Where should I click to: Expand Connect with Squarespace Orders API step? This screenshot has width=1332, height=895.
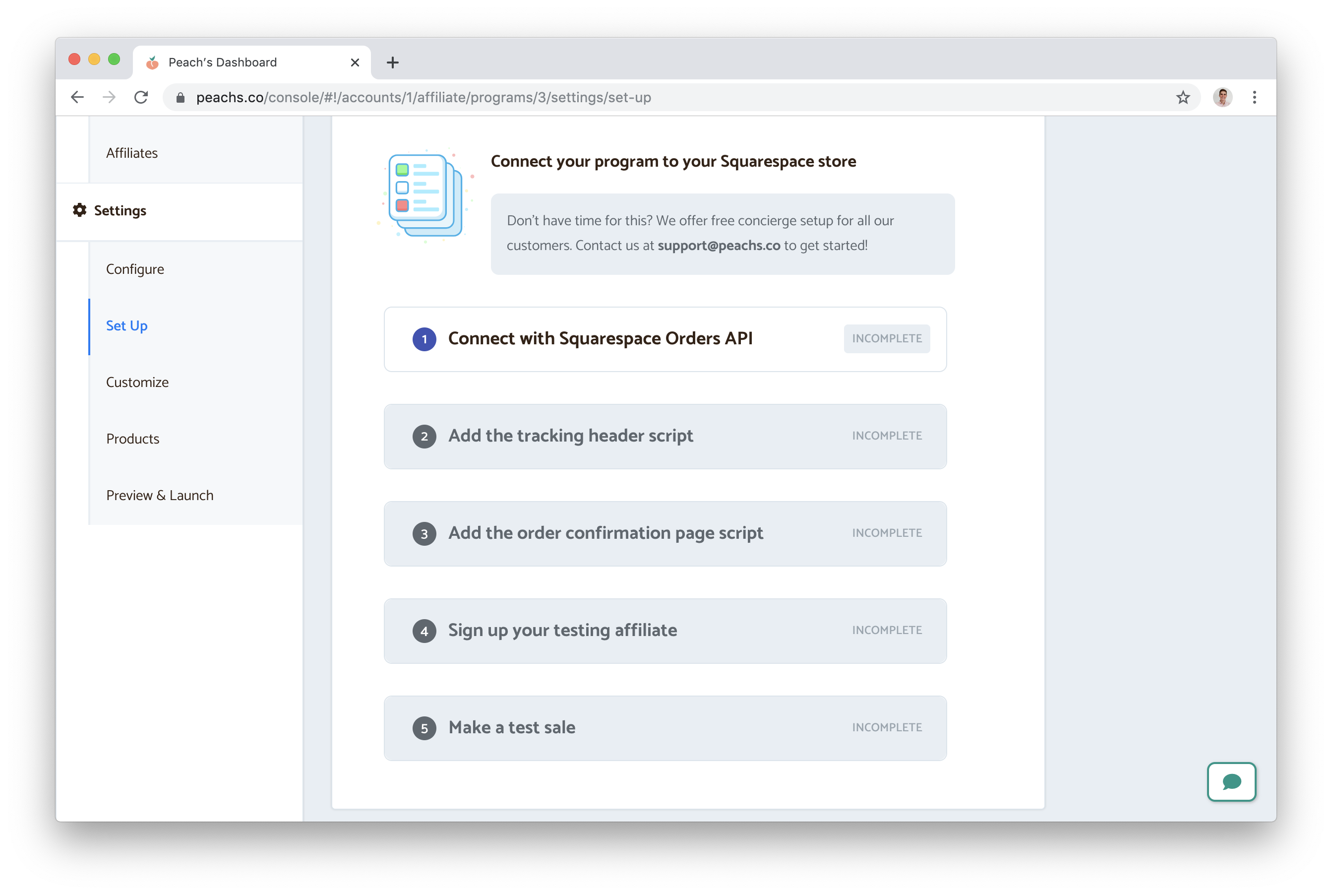[600, 338]
